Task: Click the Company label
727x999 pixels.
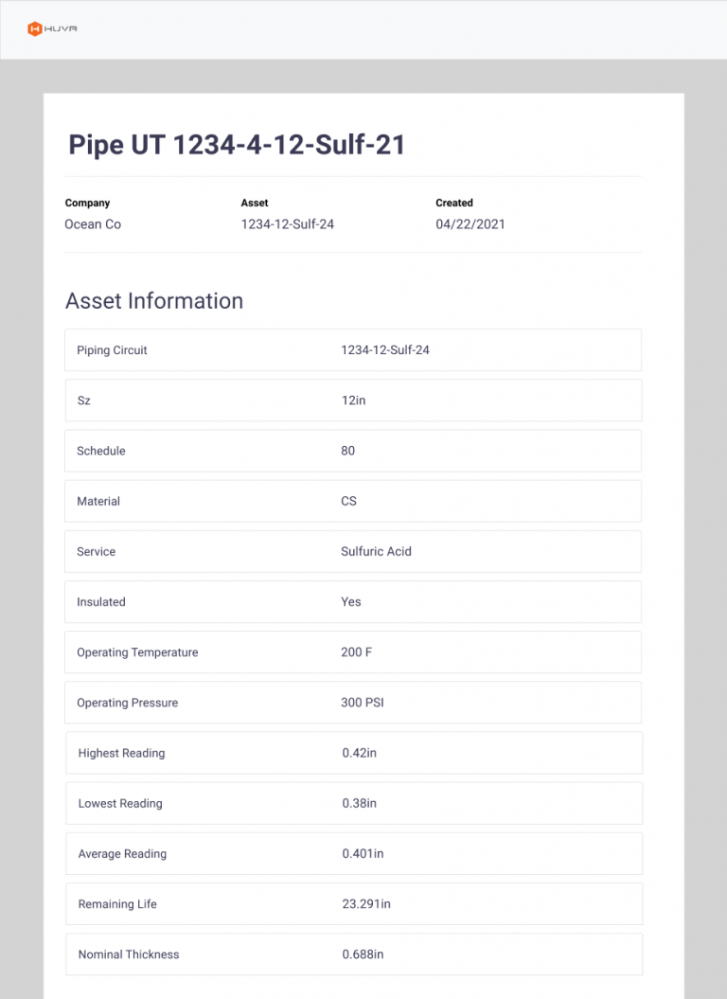Action: coord(87,203)
